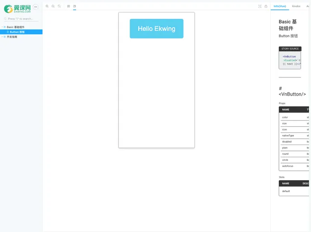Click the Ekwing logo
The height and width of the screenshot is (232, 311).
tap(17, 8)
